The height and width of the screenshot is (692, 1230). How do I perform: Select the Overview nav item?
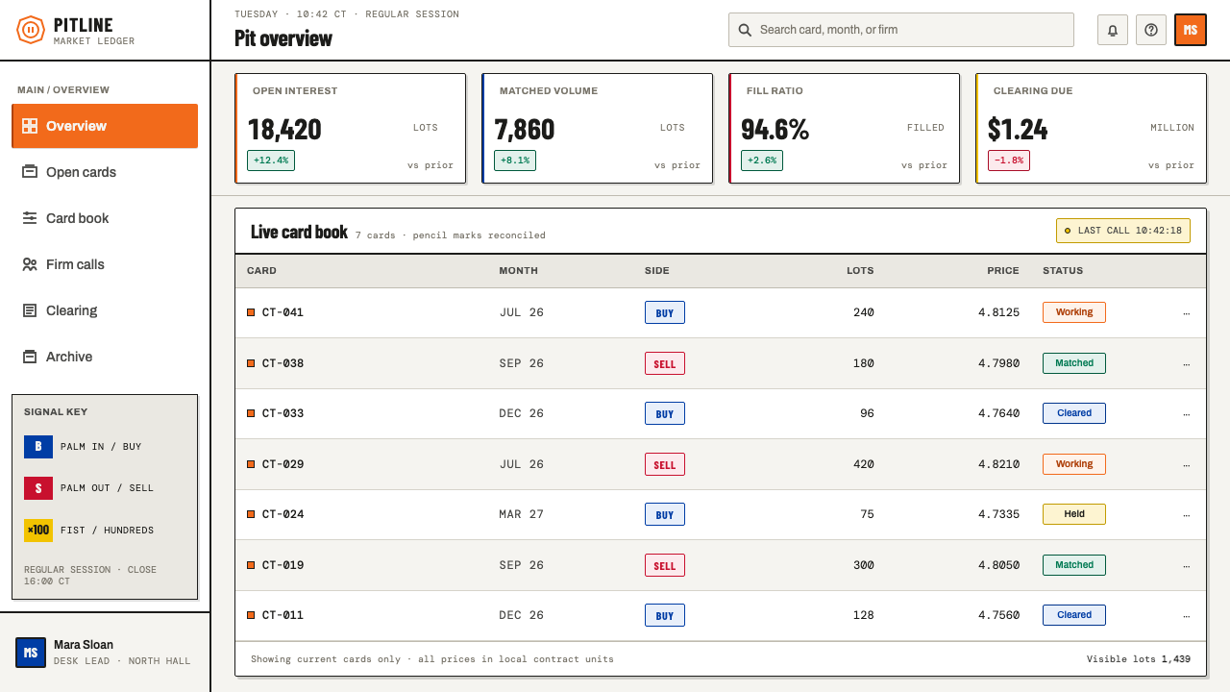point(105,126)
